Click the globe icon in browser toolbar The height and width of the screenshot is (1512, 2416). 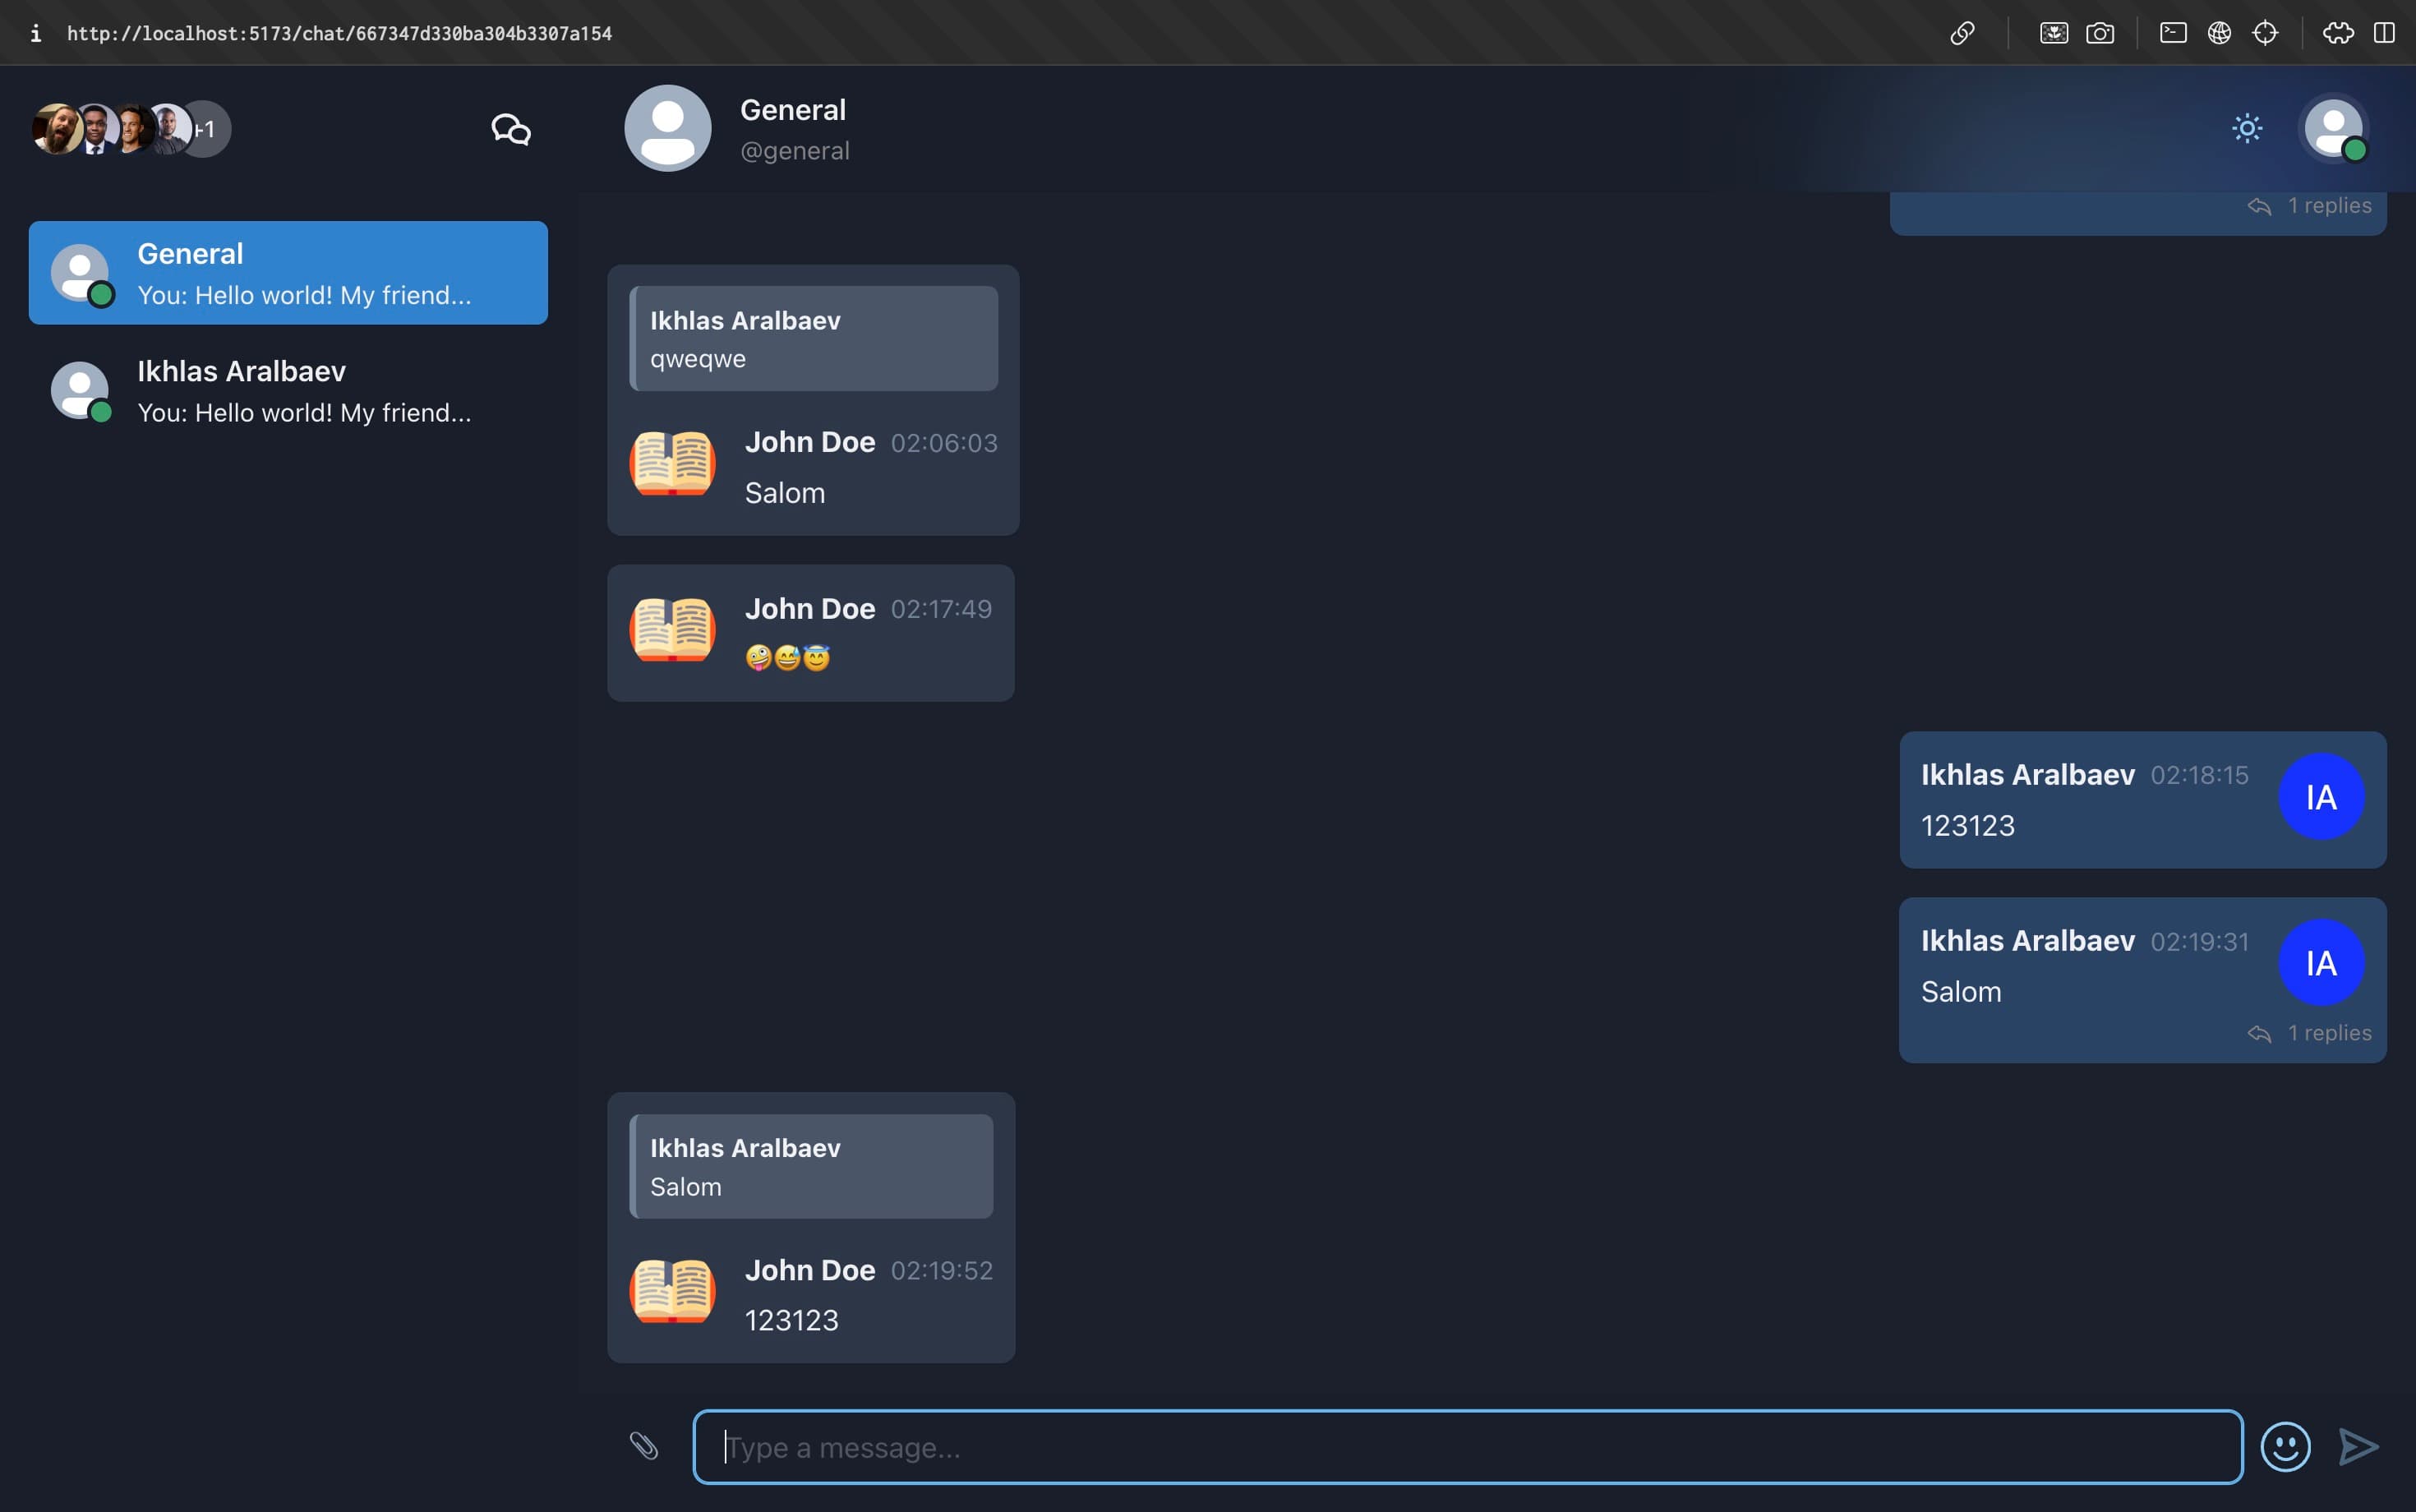[x=2219, y=33]
